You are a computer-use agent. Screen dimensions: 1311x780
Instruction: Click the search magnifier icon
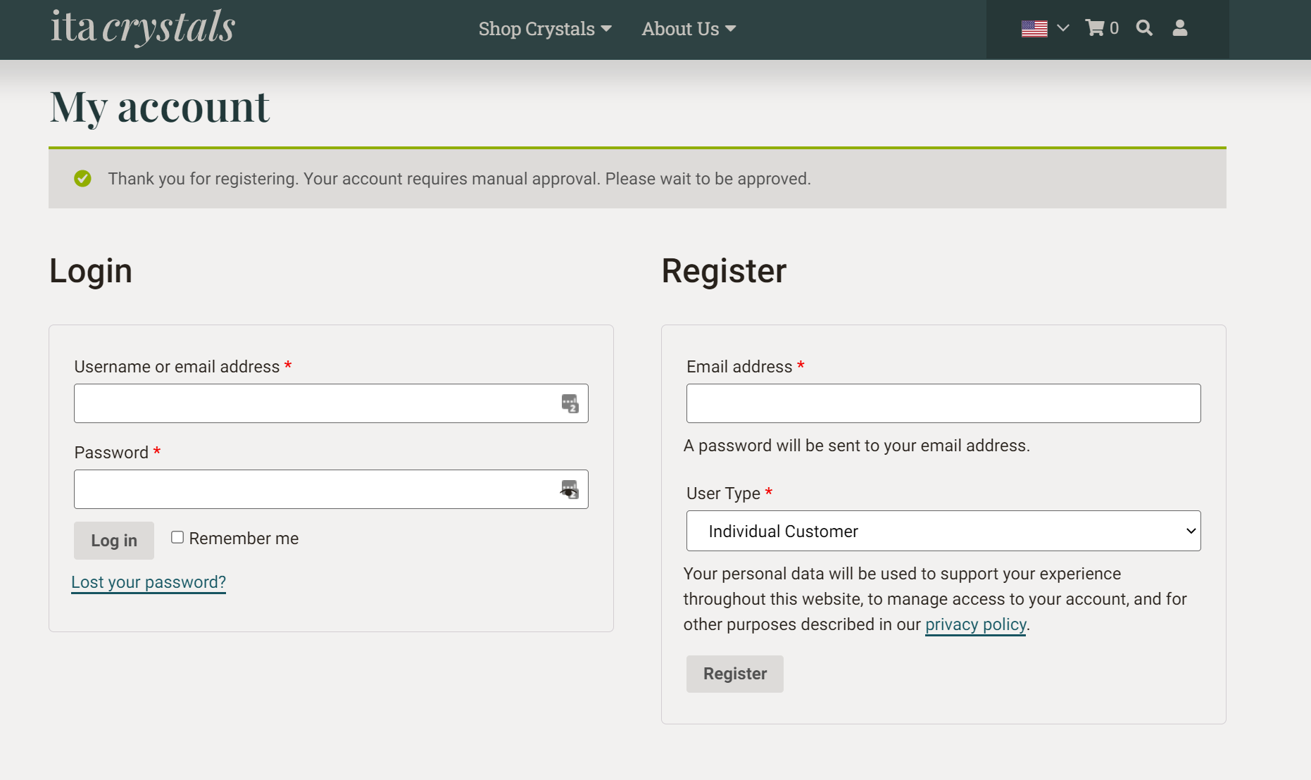pyautogui.click(x=1144, y=28)
